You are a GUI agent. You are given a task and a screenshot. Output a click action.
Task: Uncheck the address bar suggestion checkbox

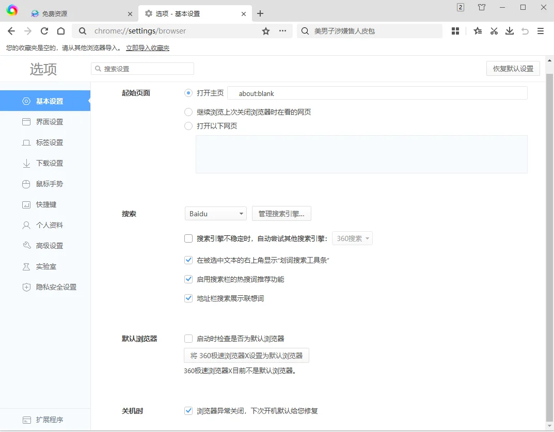click(188, 298)
